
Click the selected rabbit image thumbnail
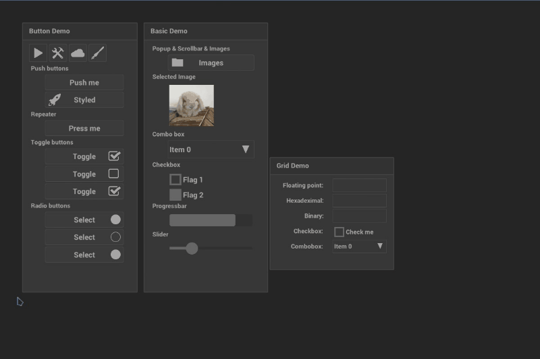pos(191,105)
